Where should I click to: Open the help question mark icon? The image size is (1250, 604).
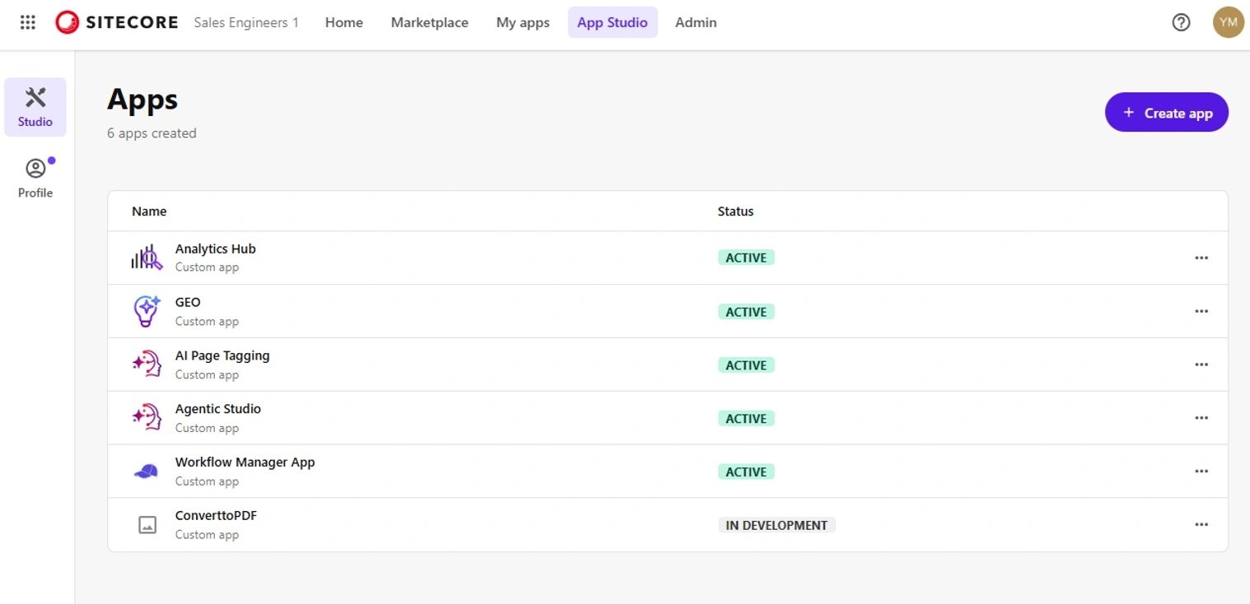click(x=1181, y=22)
